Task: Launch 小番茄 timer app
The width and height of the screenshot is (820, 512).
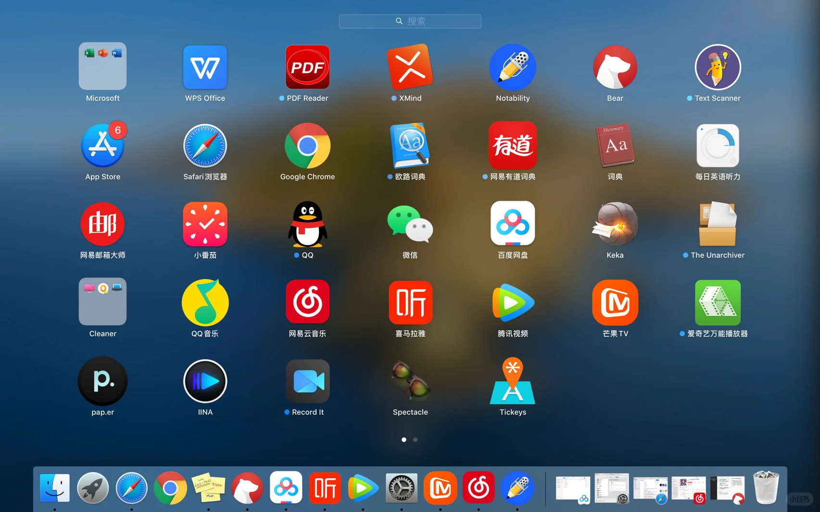Action: pos(205,224)
